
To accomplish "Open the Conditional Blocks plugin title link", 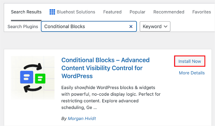I will click(105, 68).
